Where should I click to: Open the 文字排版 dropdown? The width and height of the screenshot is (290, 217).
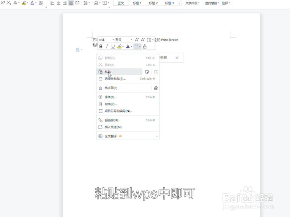[192, 3]
